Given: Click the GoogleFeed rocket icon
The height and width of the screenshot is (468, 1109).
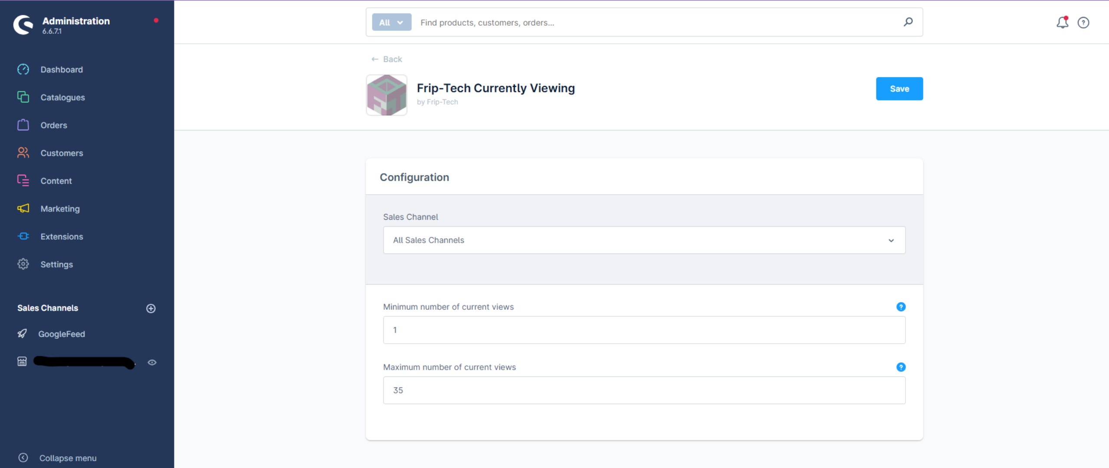Looking at the screenshot, I should click(x=22, y=334).
